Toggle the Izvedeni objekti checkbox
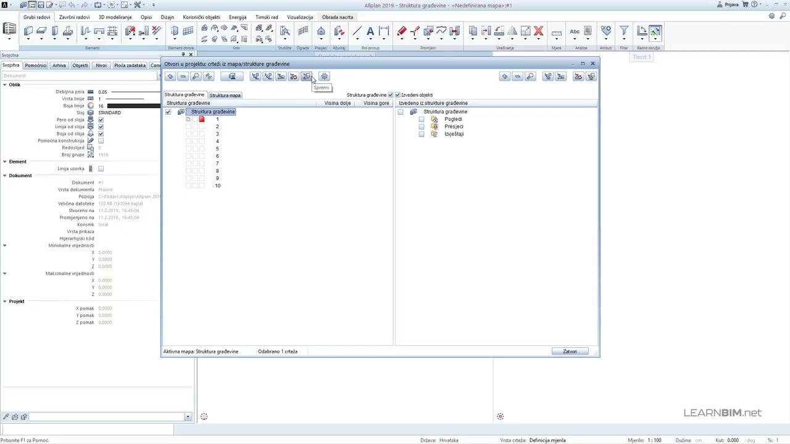Screen dimensions: 790x444 [397, 95]
